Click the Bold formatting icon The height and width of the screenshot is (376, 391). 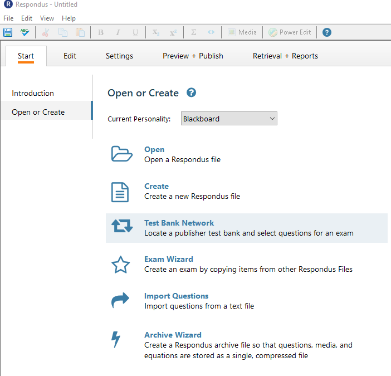[101, 32]
